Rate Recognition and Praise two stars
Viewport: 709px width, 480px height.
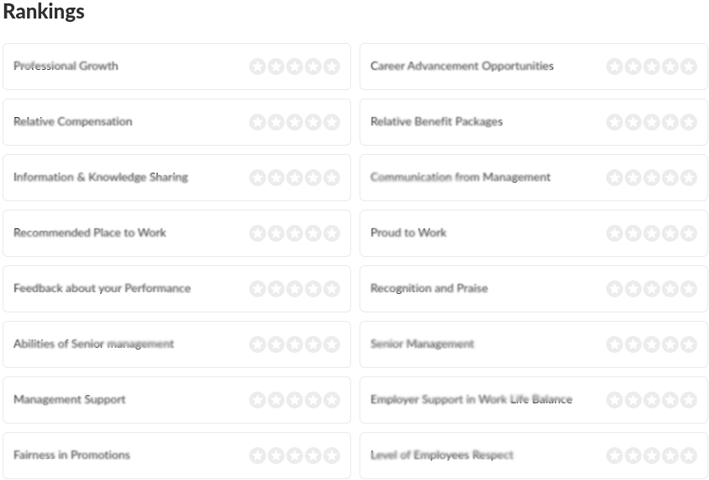[633, 289]
